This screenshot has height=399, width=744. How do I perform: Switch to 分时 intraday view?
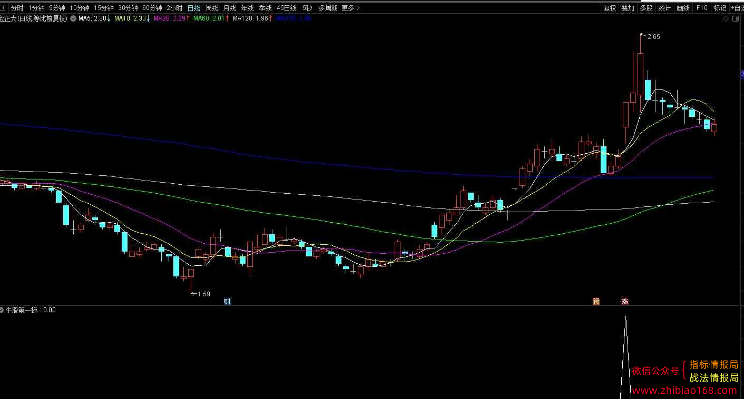point(17,8)
